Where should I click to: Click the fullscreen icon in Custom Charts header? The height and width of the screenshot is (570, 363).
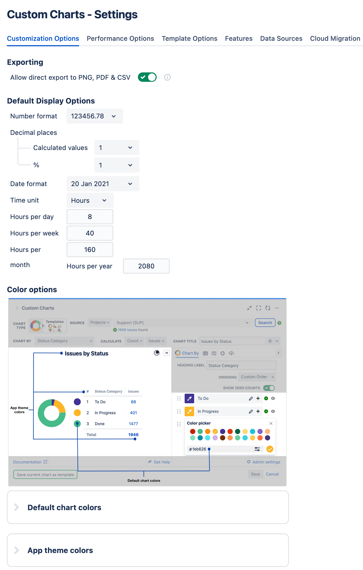pos(259,308)
